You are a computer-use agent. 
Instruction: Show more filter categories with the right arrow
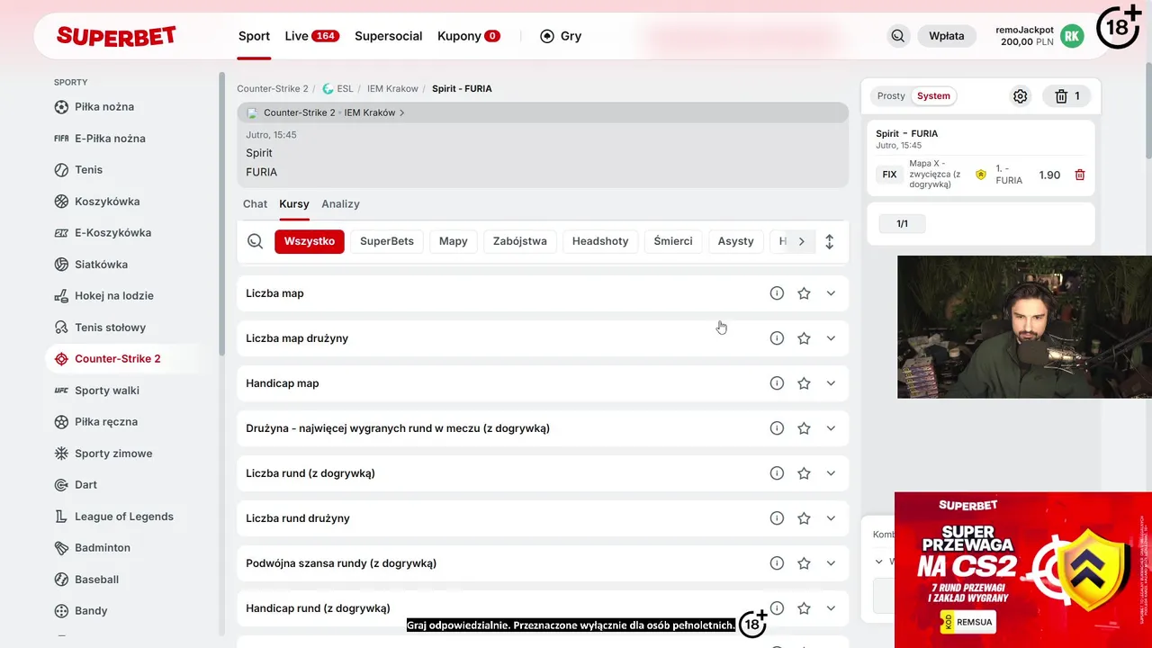coord(801,241)
